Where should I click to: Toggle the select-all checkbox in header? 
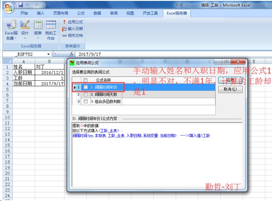(x=85, y=80)
